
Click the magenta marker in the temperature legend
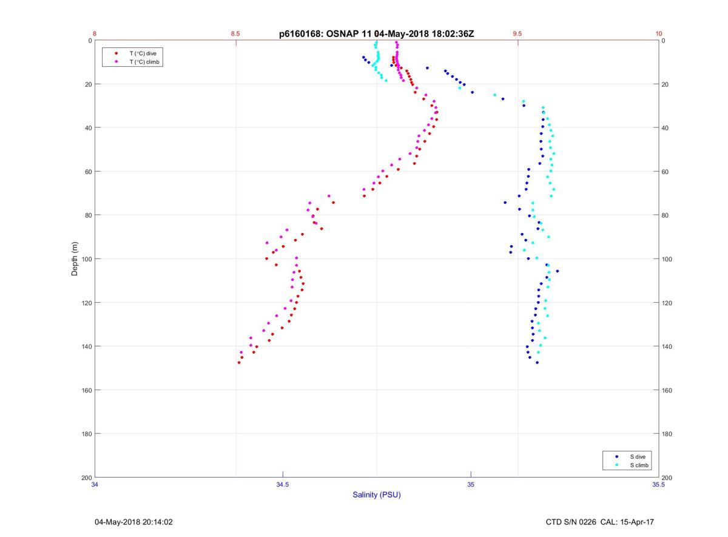(116, 62)
